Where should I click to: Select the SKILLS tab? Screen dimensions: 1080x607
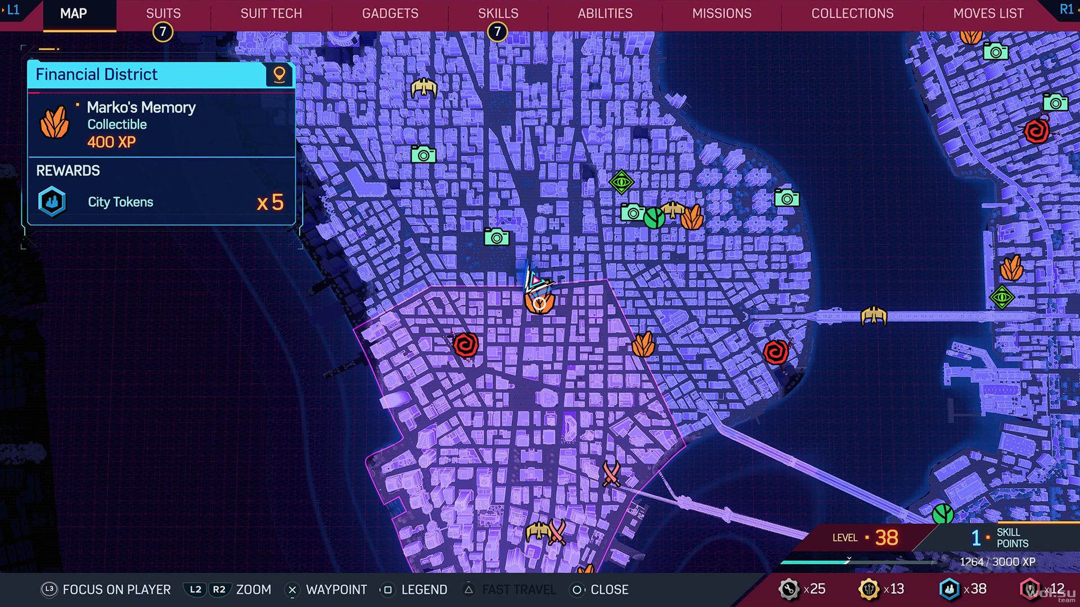[x=498, y=13]
